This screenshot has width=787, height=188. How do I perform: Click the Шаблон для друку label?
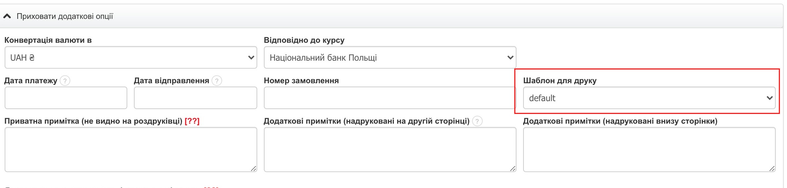click(560, 81)
